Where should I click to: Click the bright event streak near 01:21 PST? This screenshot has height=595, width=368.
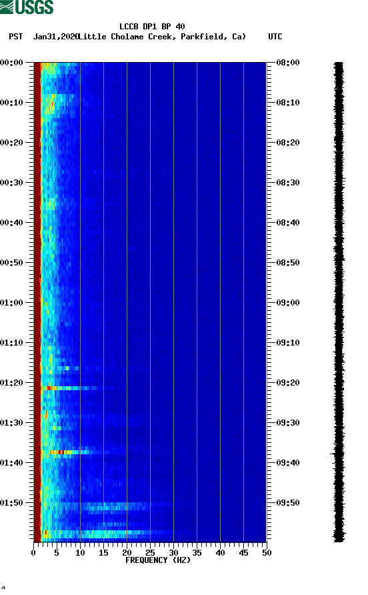click(x=72, y=388)
